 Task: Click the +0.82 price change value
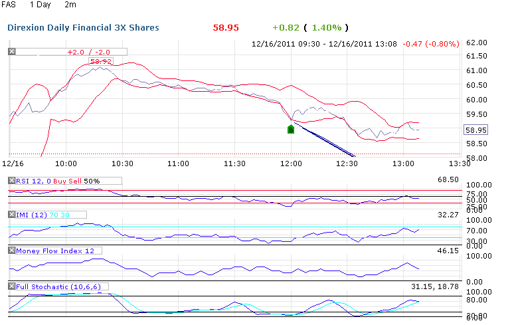coord(286,28)
